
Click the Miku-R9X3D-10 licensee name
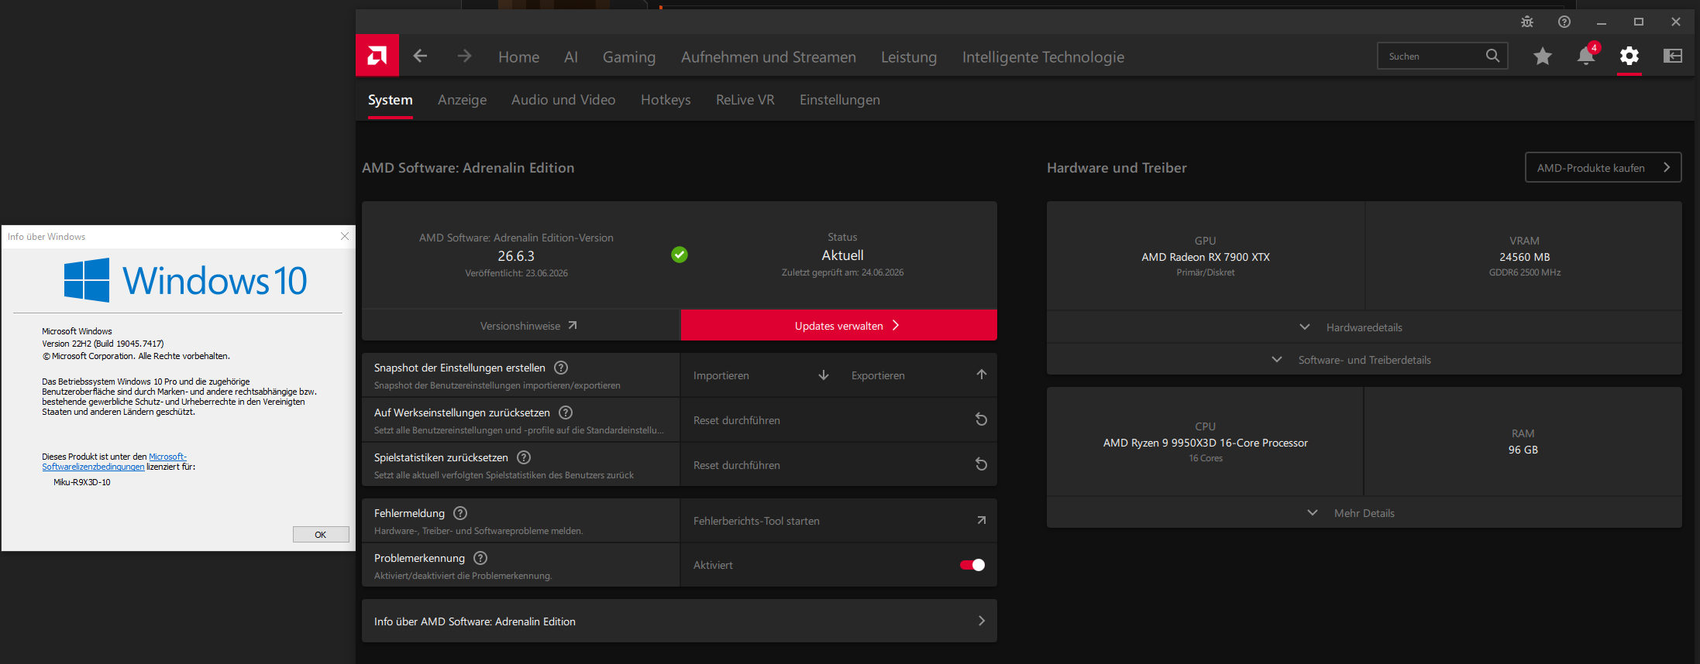point(82,482)
